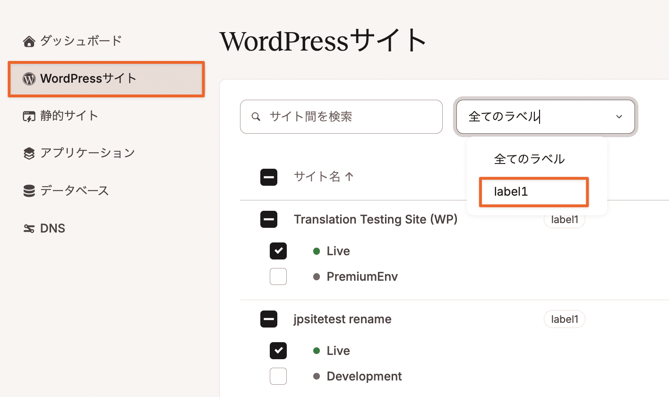The width and height of the screenshot is (669, 397).
Task: Click the 静的サイト sidebar icon
Action: 29,116
